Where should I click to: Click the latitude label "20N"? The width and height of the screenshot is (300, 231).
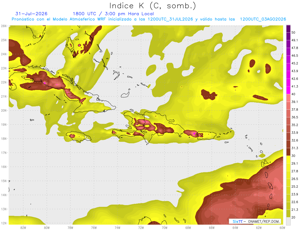4,110
